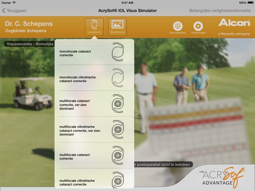Click the golf cart in background photo
Image resolution: width=255 pixels, height=191 pixels.
coord(33,94)
